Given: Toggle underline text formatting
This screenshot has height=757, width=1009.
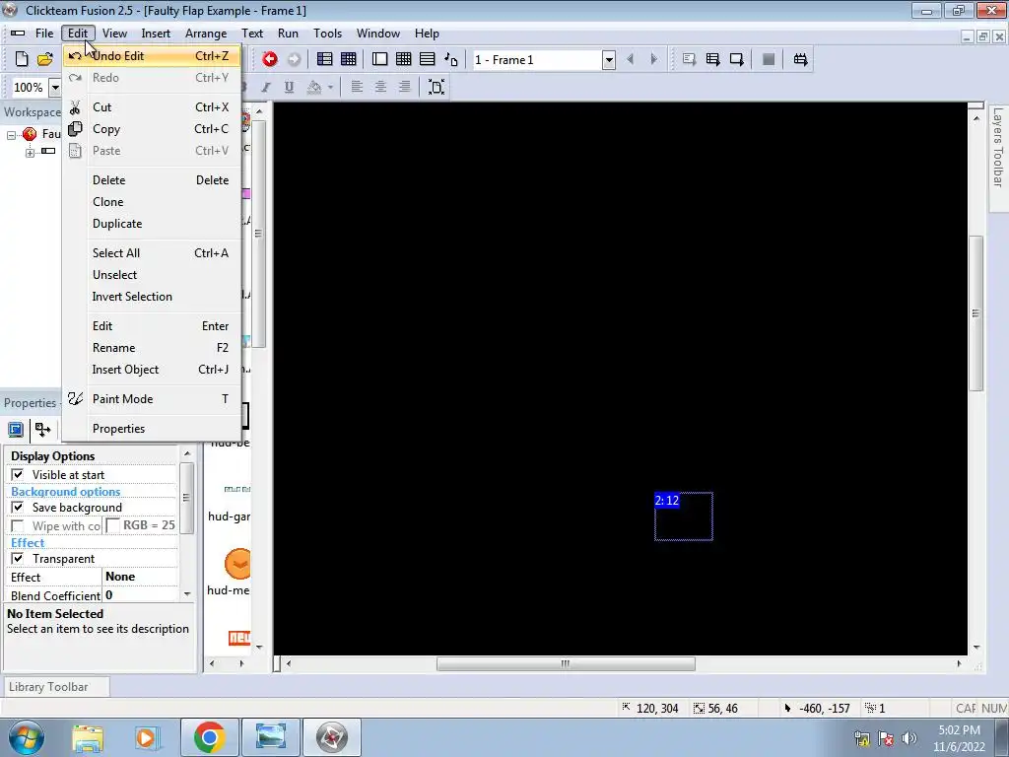Looking at the screenshot, I should click(x=289, y=87).
